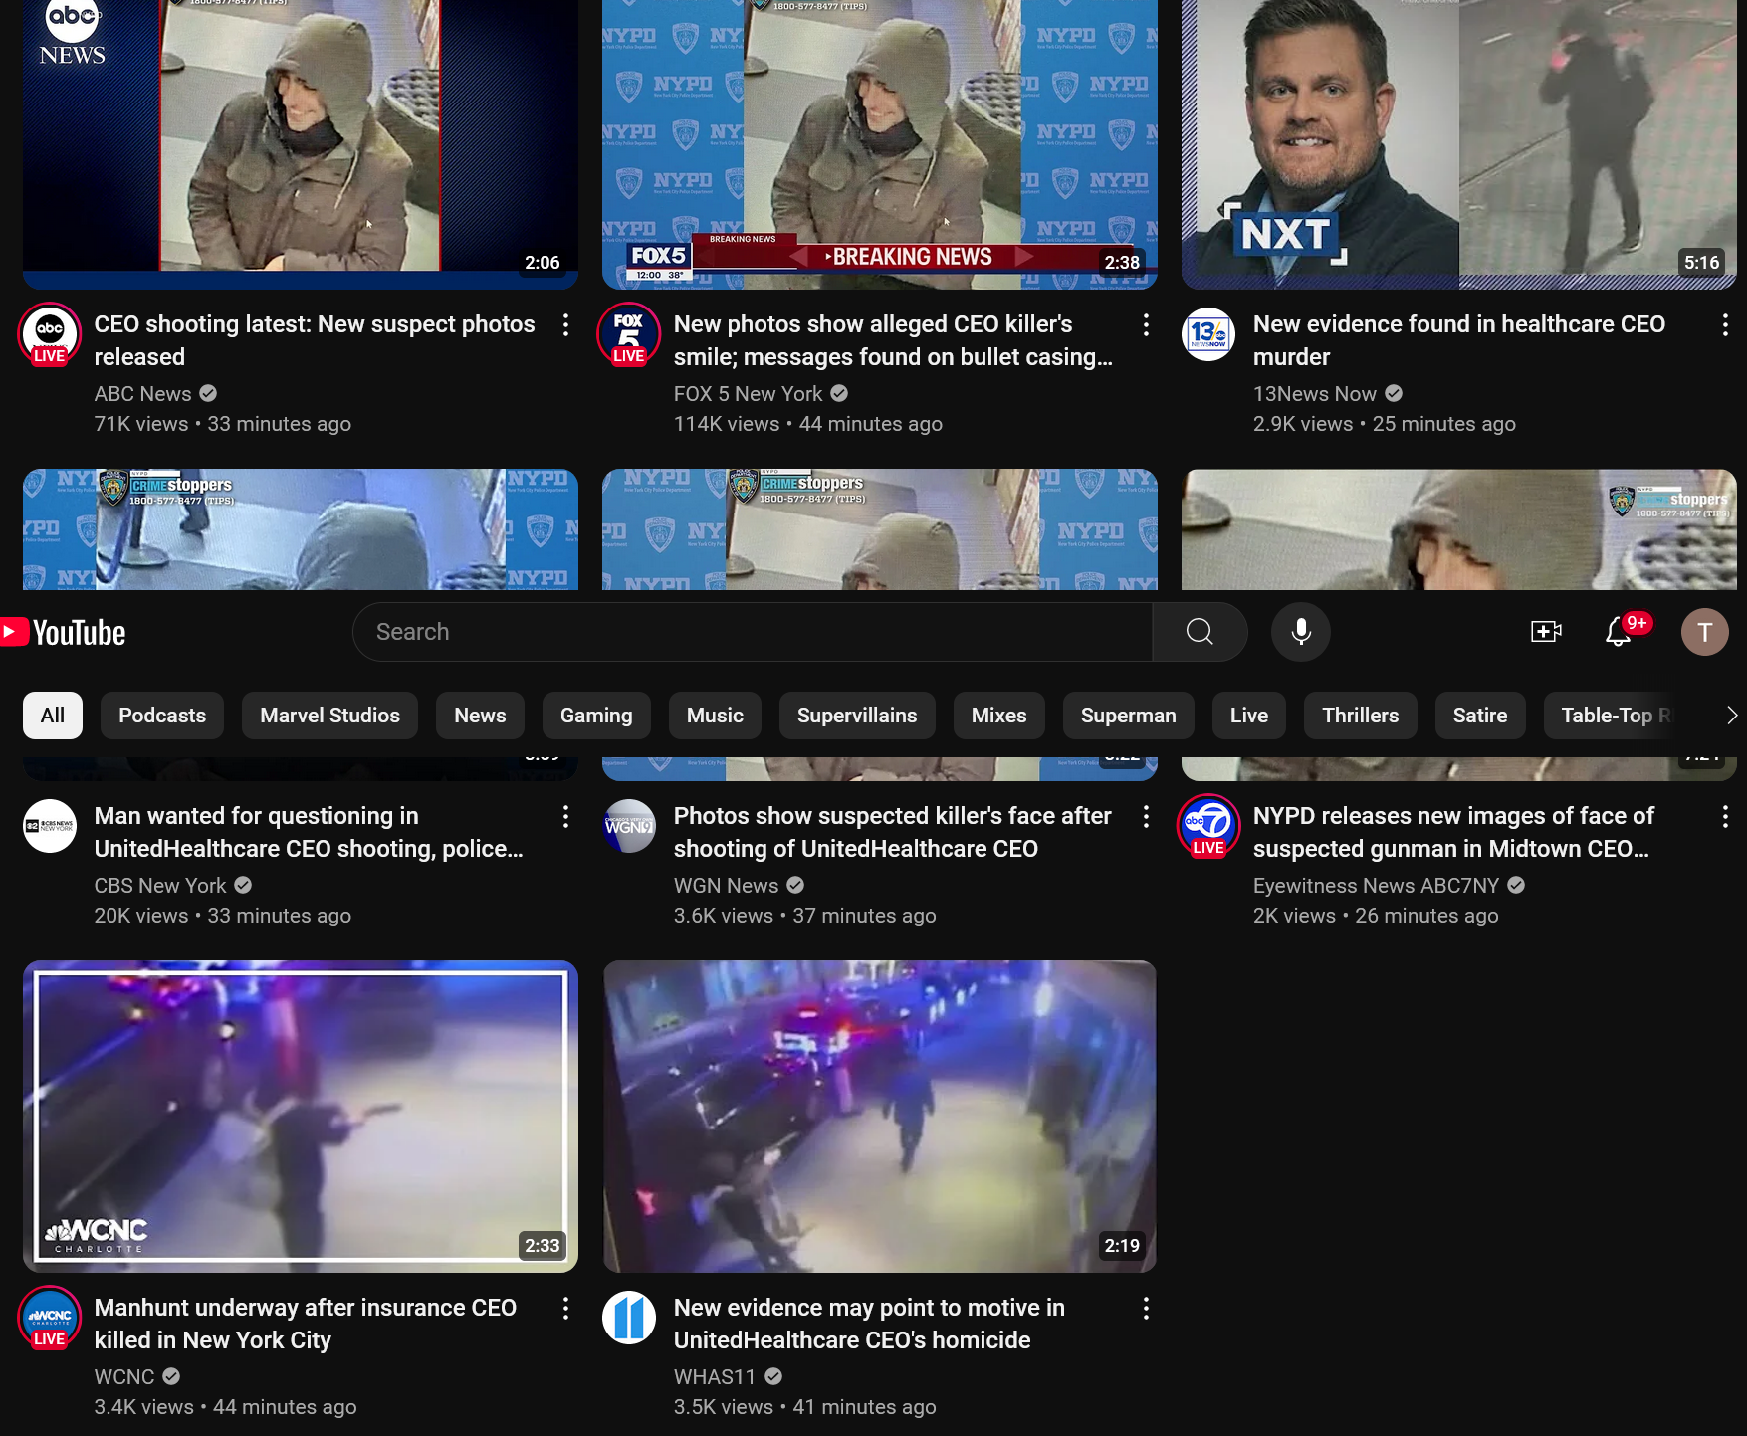This screenshot has width=1747, height=1436.
Task: Open 13News Now channel avatar
Action: pos(1208,334)
